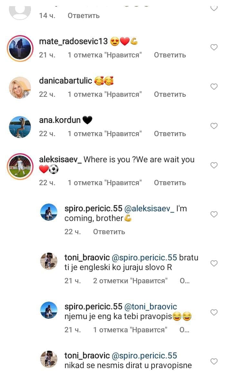Image resolution: width=229 pixels, height=371 pixels.
Task: Open @aleksisaev_ mention in spiro's reply
Action: click(x=149, y=208)
